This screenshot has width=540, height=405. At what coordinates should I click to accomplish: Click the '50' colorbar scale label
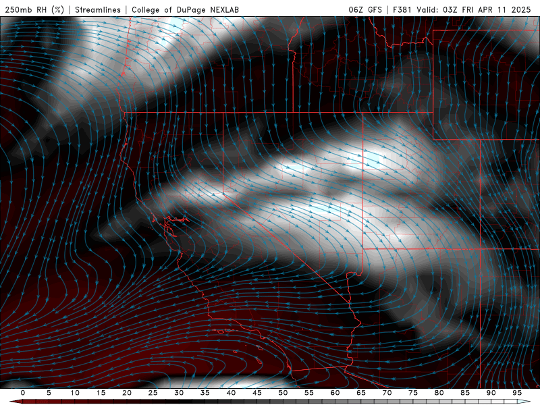tap(283, 393)
